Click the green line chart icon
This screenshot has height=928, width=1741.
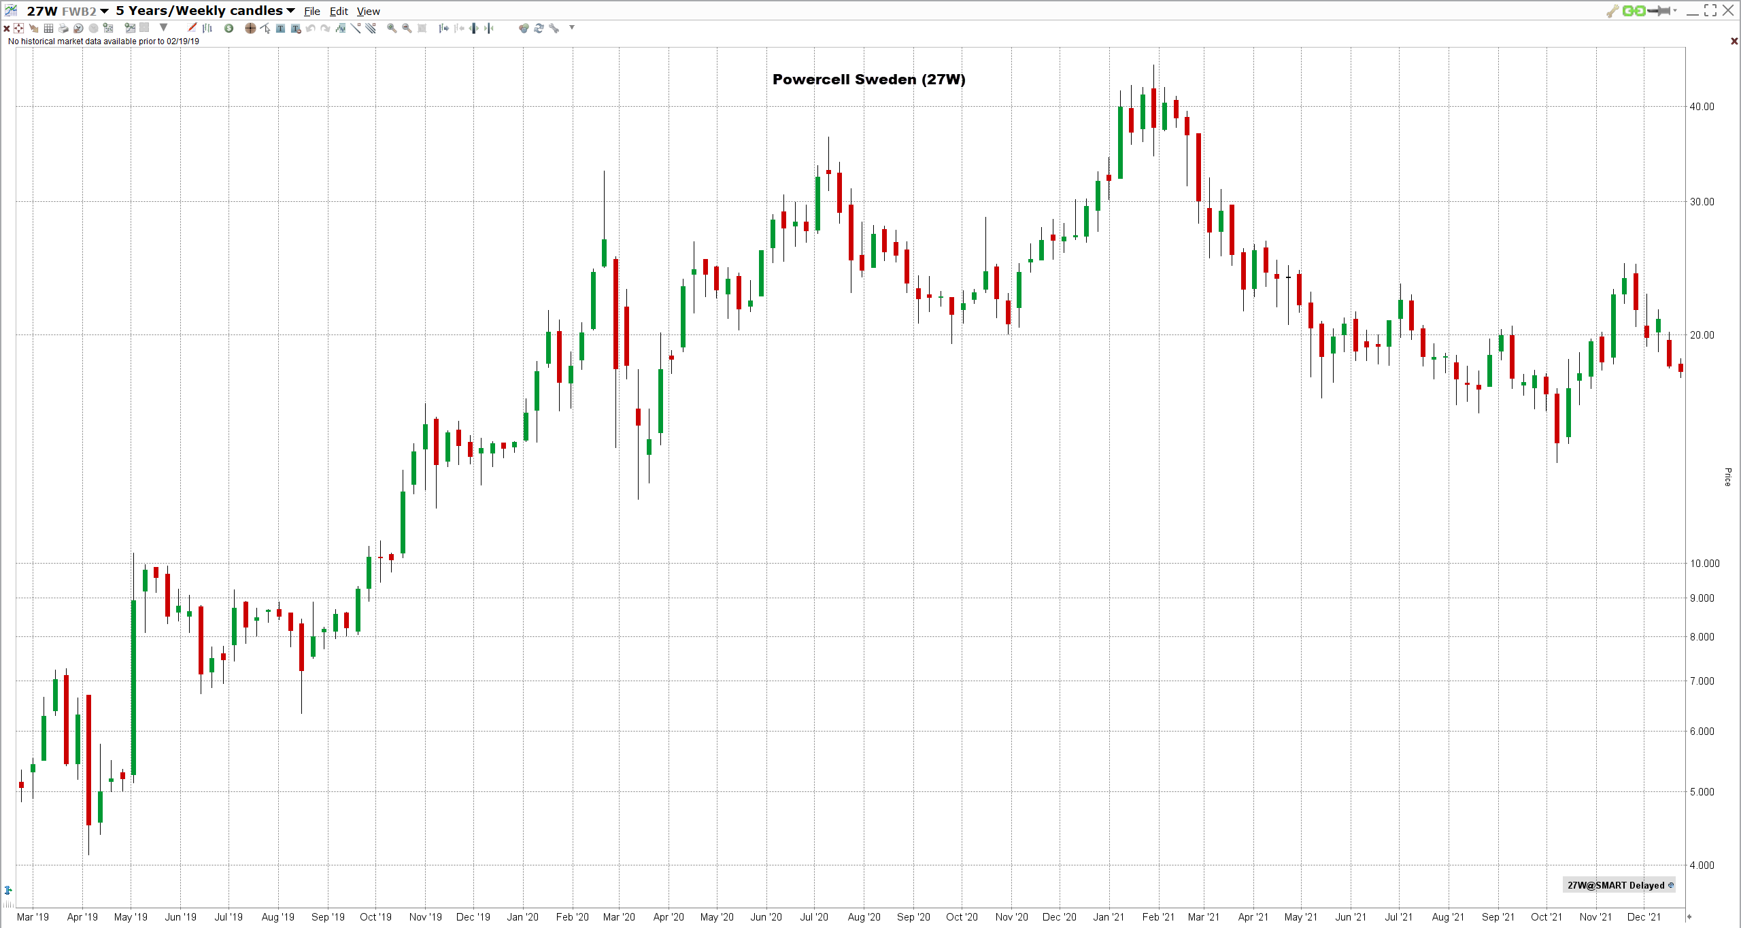point(130,28)
